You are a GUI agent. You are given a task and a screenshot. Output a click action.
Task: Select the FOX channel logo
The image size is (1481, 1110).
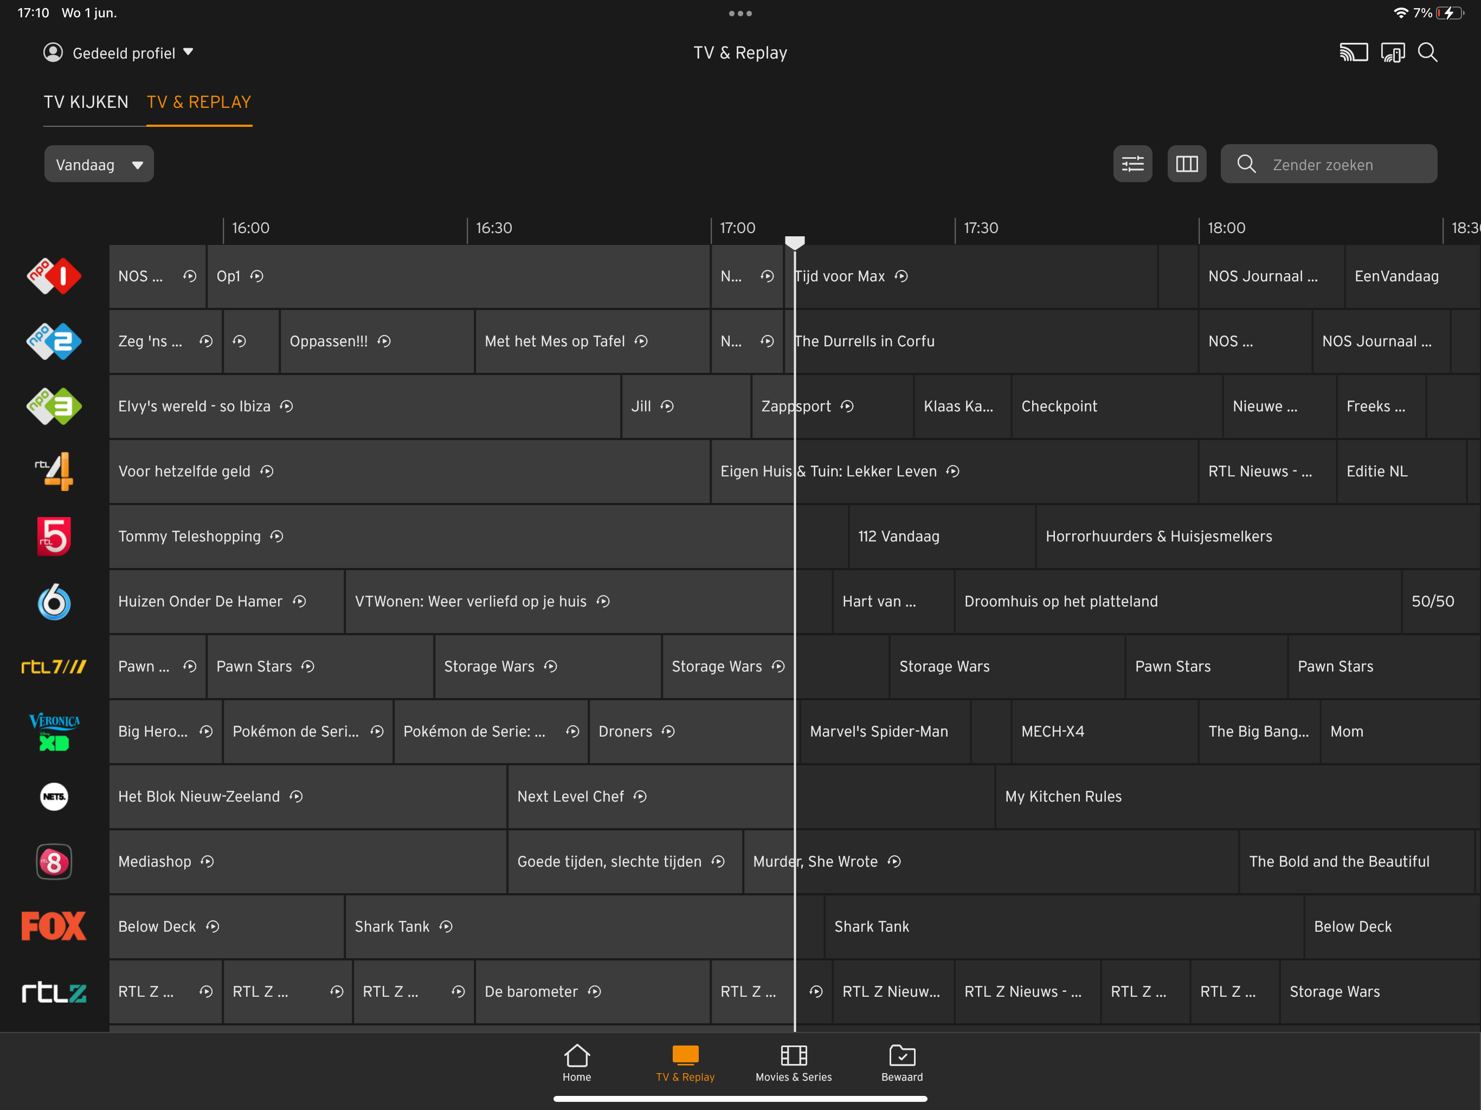point(54,926)
